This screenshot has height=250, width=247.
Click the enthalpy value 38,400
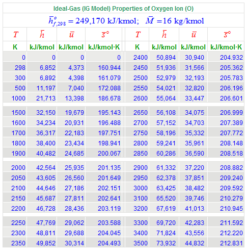pyautogui.click(x=46, y=143)
